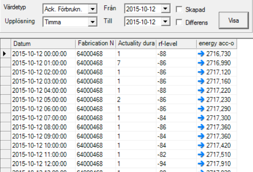Click the blue arrow icon beside 2716,730
Image resolution: width=253 pixels, height=172 pixels.
[201, 54]
